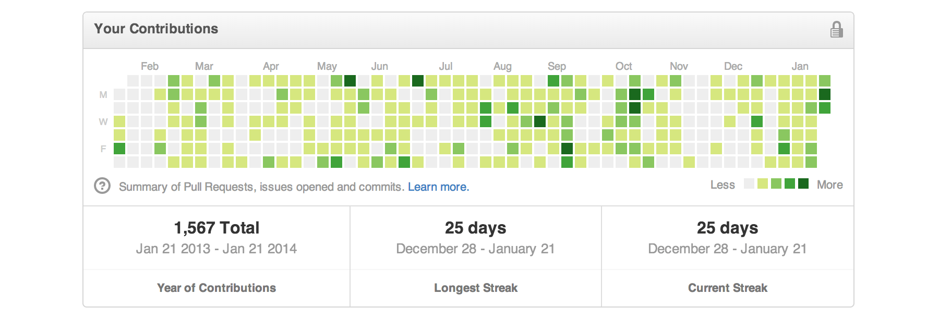Image resolution: width=939 pixels, height=319 pixels.
Task: Click the question mark help icon
Action: [x=102, y=186]
